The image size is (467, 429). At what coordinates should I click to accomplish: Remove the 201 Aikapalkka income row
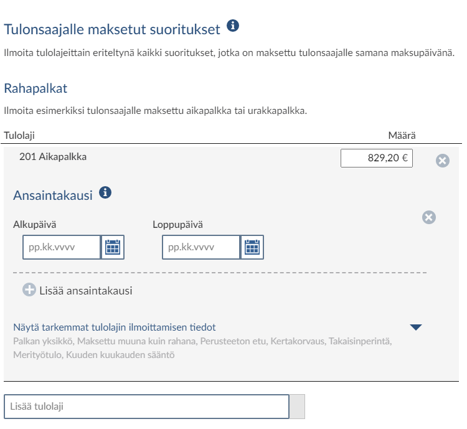(443, 161)
